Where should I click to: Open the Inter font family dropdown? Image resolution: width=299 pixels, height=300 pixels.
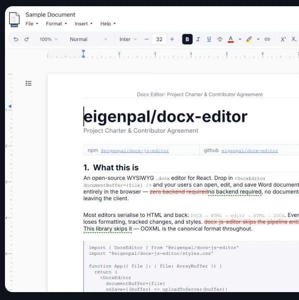[128, 39]
